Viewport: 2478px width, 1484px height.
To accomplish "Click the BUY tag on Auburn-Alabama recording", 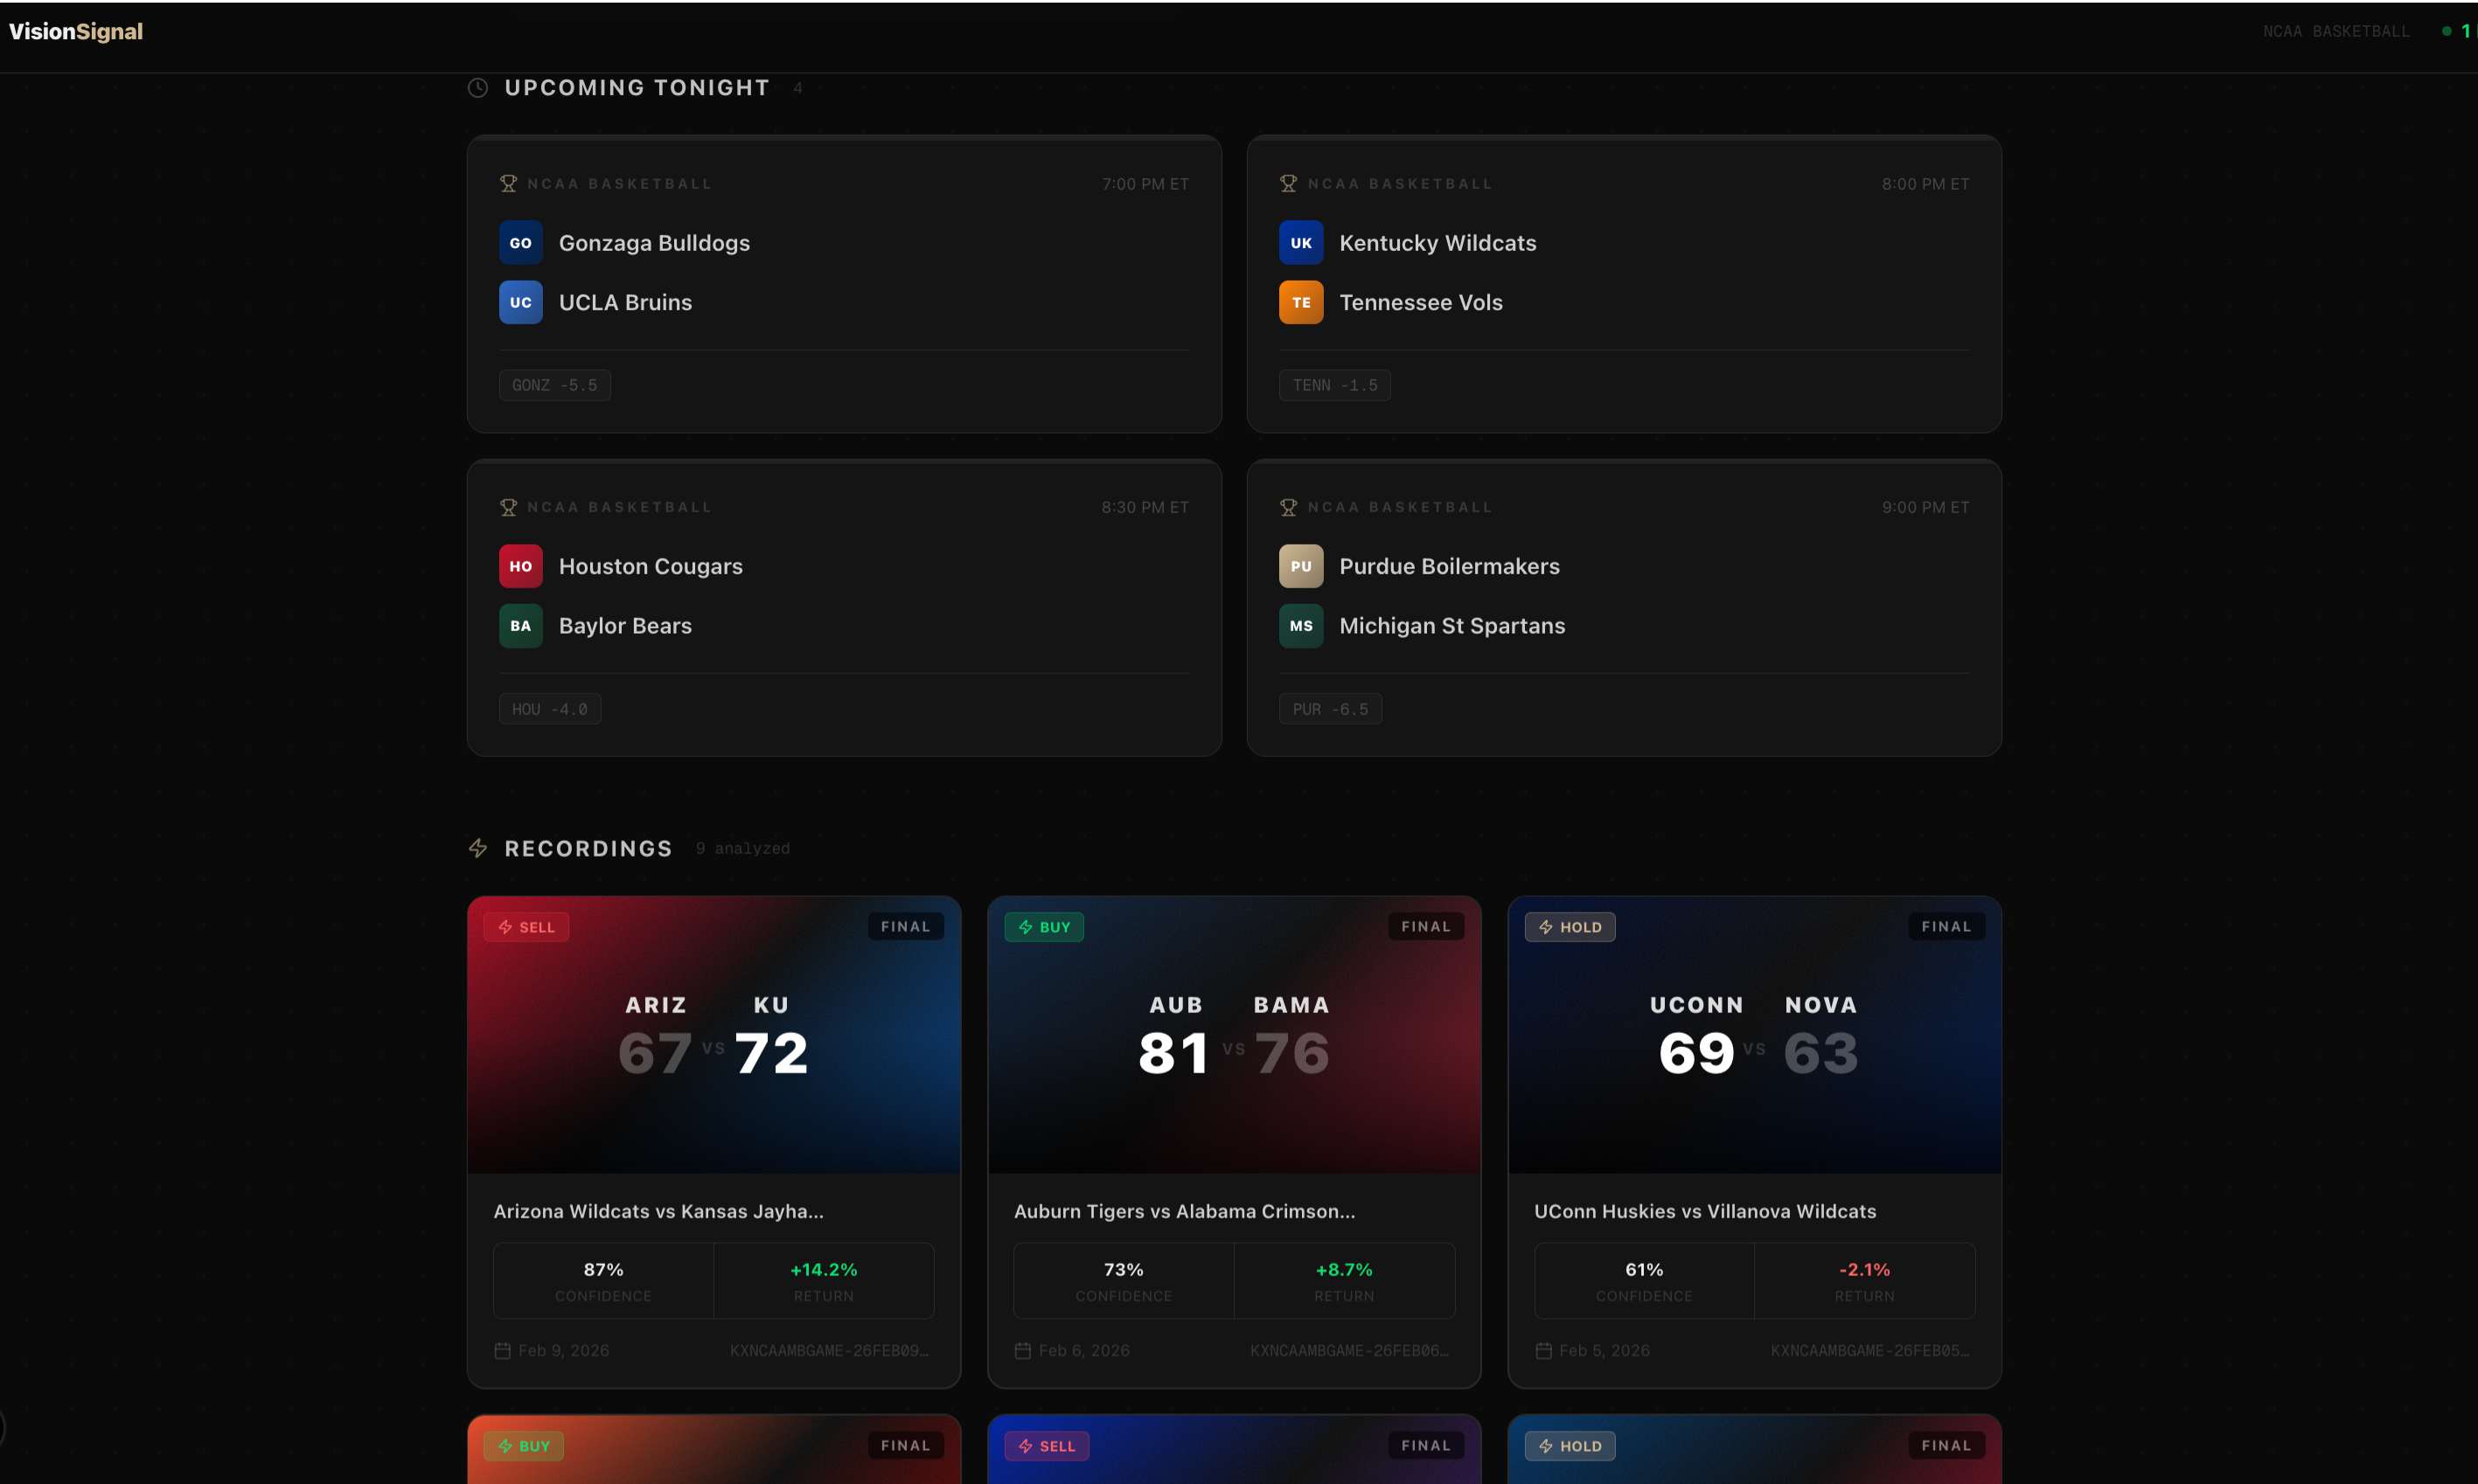I will (x=1043, y=927).
